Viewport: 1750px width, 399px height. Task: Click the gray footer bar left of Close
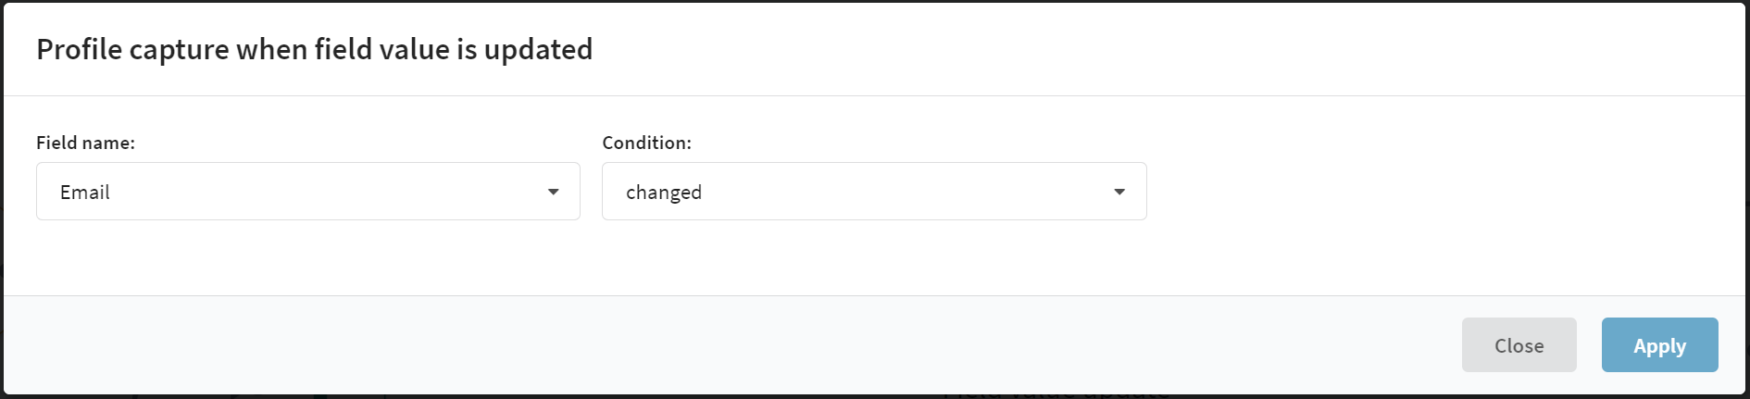click(x=731, y=345)
